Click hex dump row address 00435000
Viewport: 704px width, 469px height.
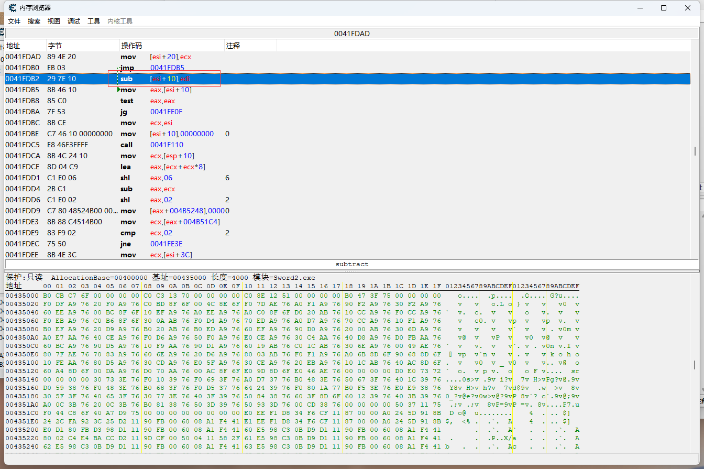(23, 295)
